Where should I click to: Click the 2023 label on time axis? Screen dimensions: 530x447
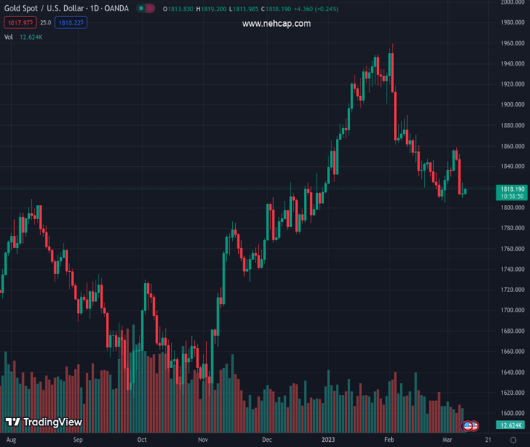click(328, 440)
